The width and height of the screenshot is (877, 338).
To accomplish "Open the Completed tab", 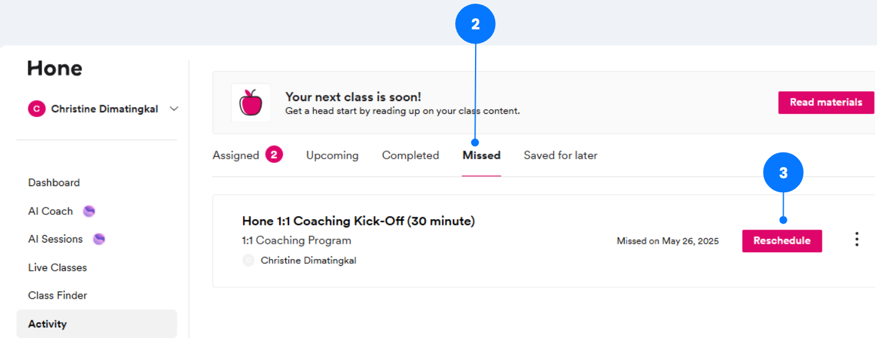I will tap(410, 156).
